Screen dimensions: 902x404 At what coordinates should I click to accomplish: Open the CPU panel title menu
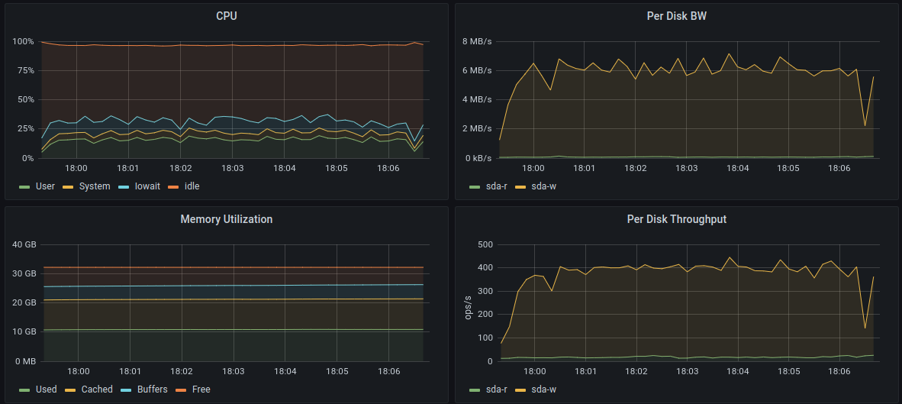[x=226, y=16]
